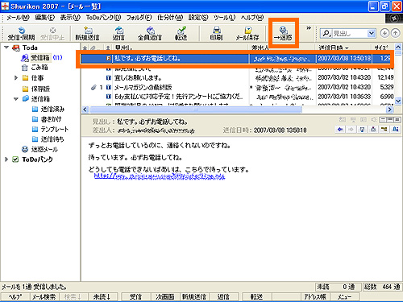The image size is (403, 302).
Task: Click the mail list horizontal scrollbar thumb
Action: [x=196, y=110]
